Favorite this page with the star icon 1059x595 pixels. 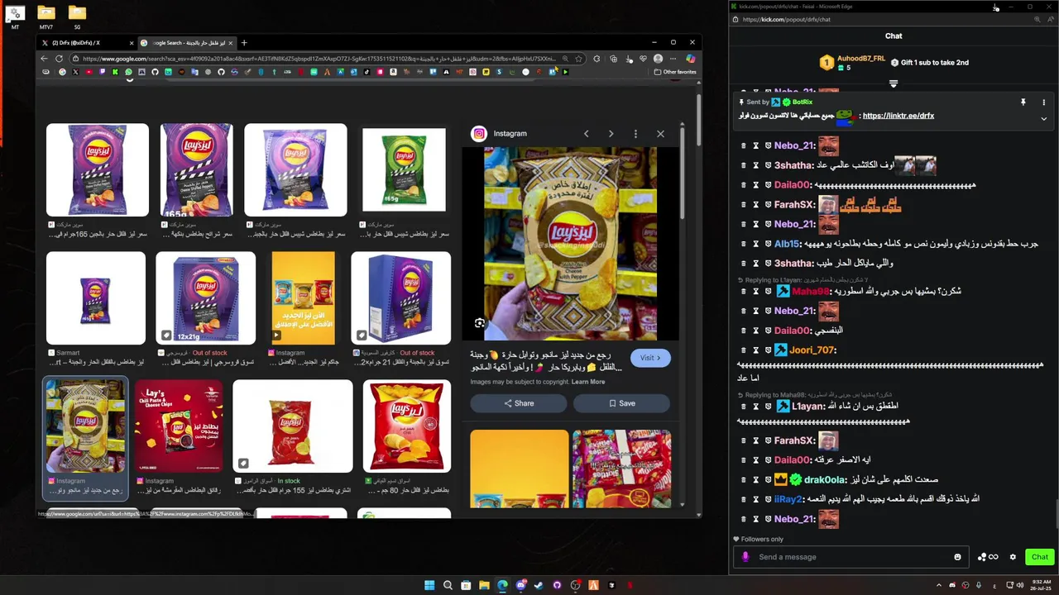pyautogui.click(x=580, y=59)
